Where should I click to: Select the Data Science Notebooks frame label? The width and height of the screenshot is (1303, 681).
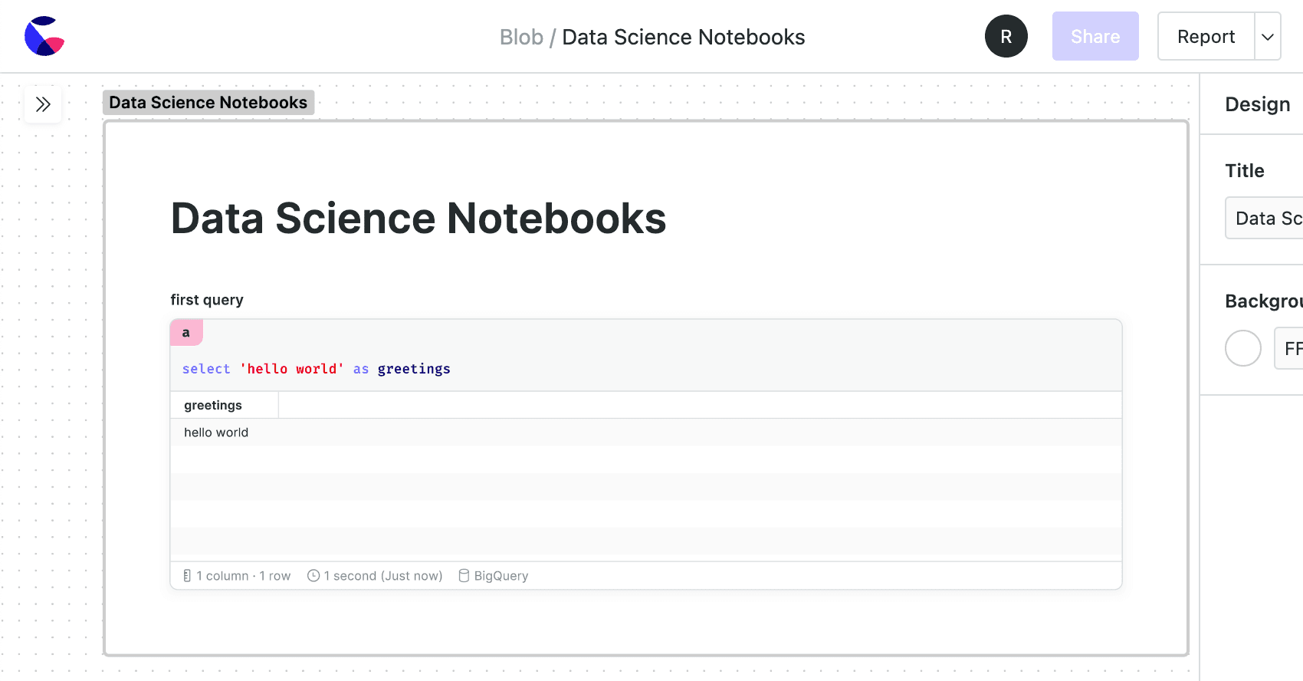[208, 103]
